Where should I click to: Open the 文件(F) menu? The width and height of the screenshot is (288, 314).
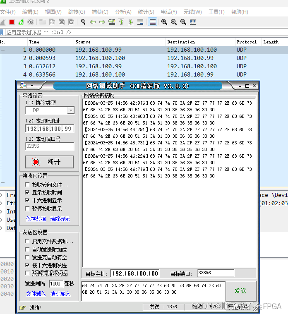tap(8, 12)
